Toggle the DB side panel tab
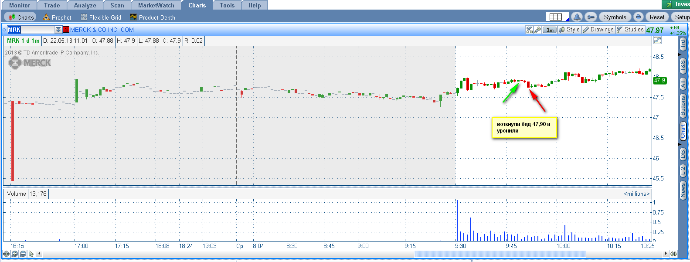Screen dimensions: 690x262 [683, 154]
